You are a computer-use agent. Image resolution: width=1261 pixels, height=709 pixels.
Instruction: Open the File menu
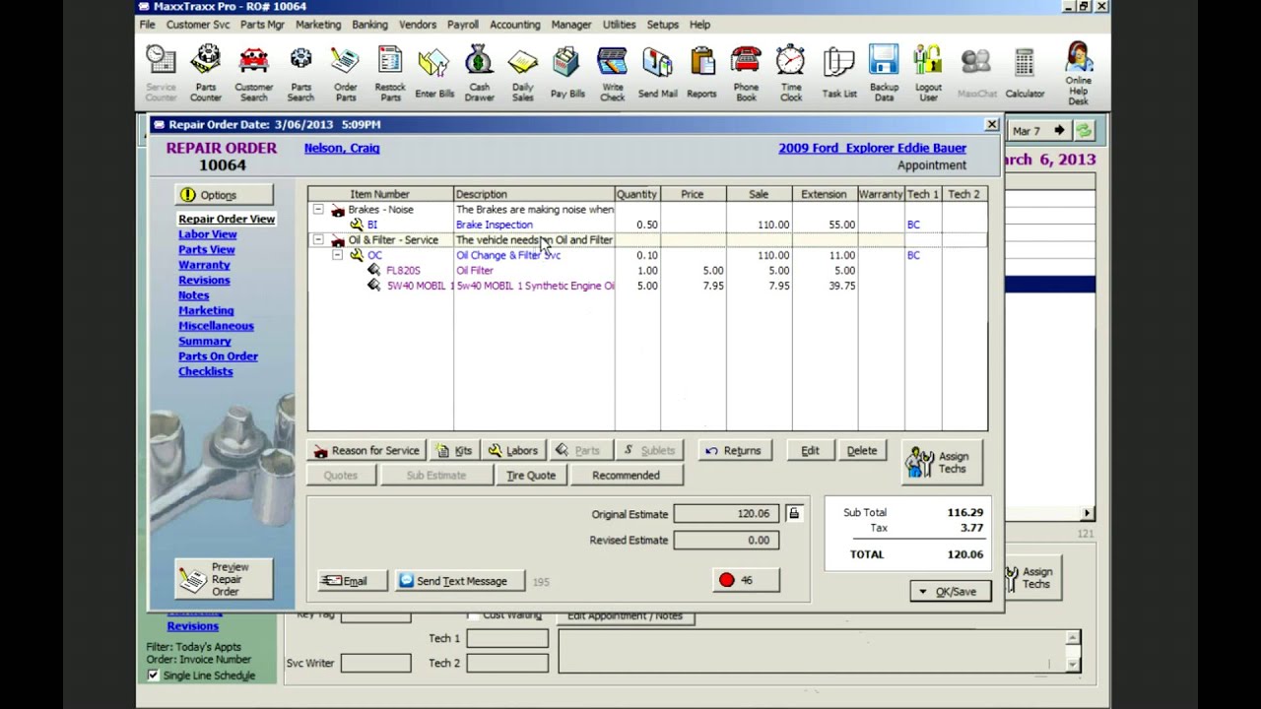[x=147, y=25]
